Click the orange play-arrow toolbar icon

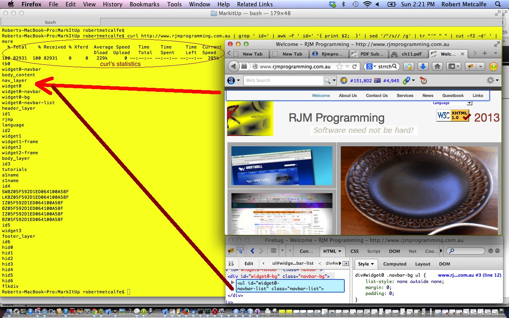(493, 66)
